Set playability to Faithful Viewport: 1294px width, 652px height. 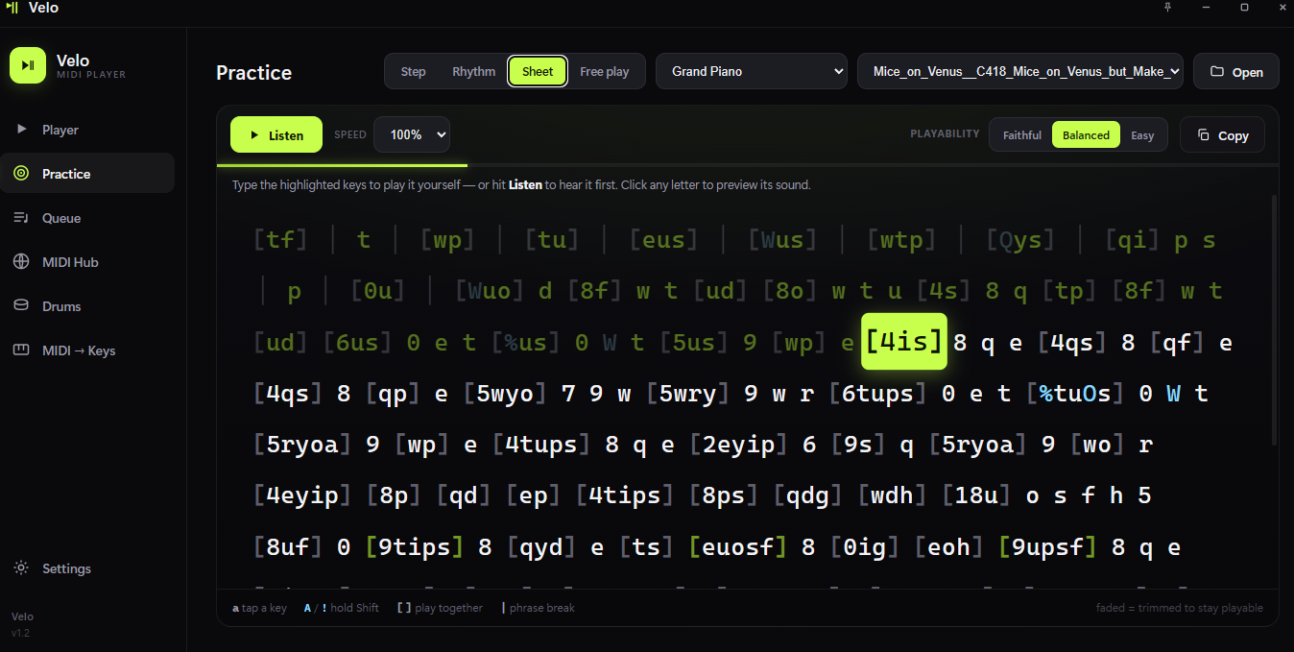point(1021,135)
